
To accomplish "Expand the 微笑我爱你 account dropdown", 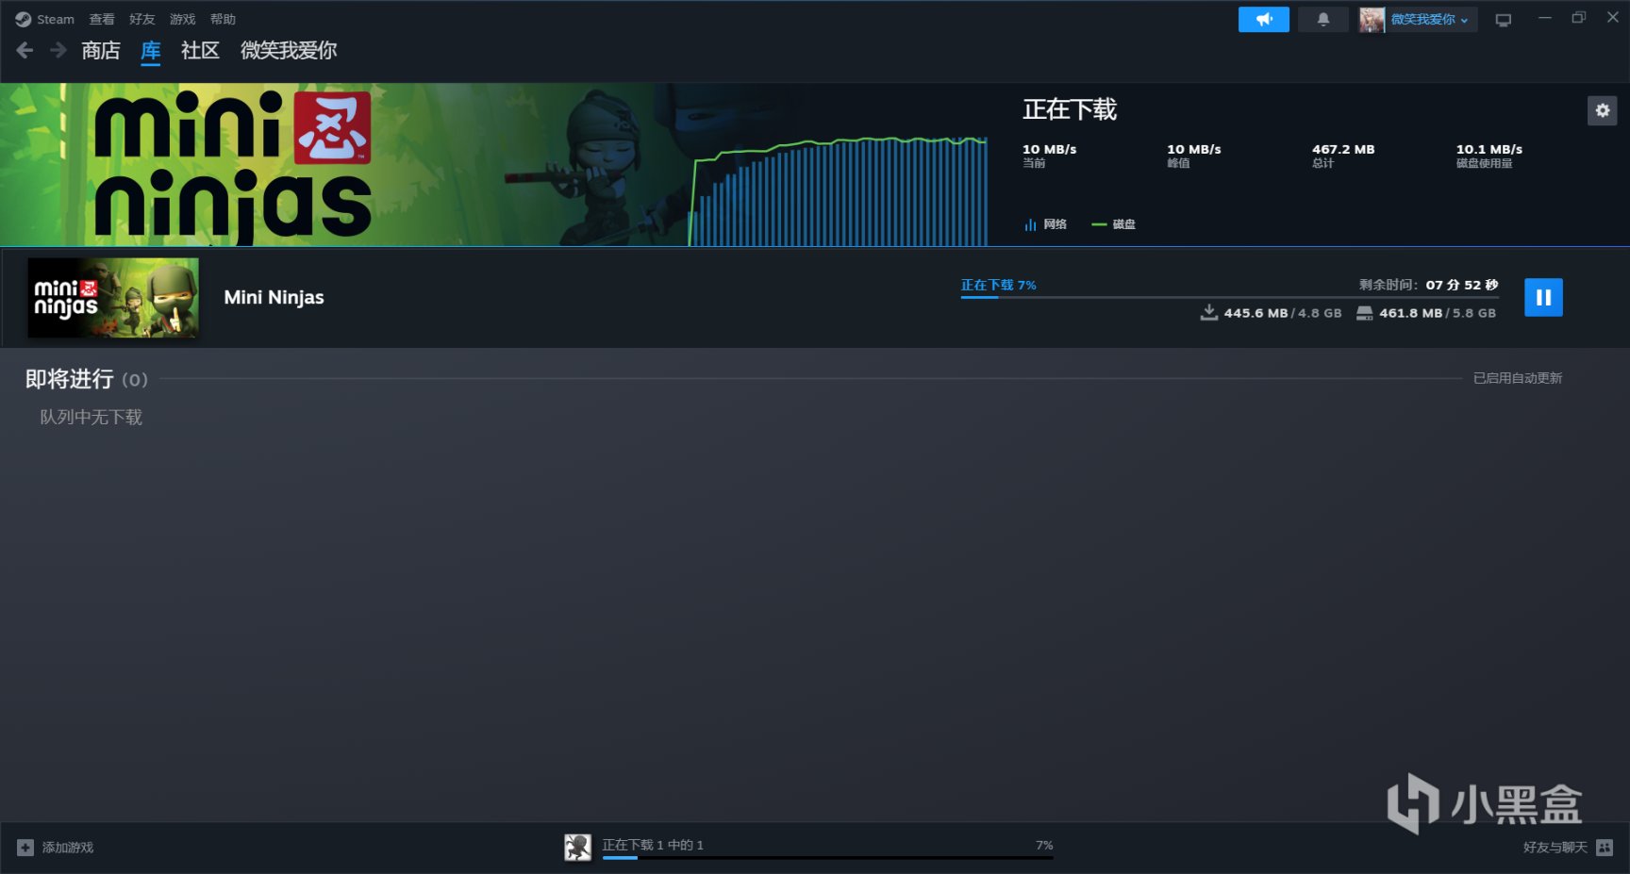I will 1430,19.
